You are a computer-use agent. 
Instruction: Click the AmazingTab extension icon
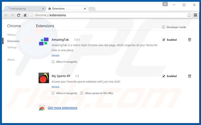pos(44,41)
